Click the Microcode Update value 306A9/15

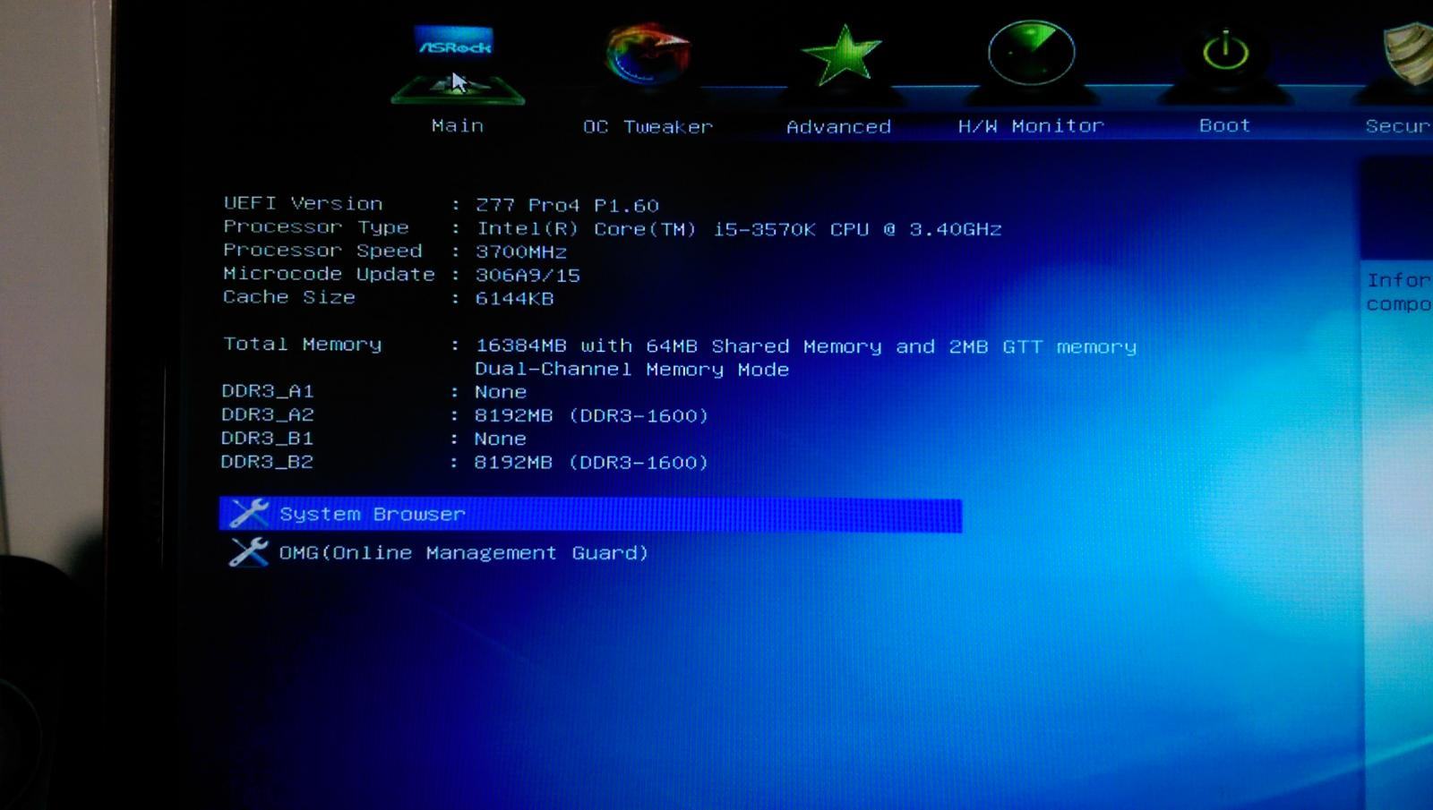(x=528, y=276)
